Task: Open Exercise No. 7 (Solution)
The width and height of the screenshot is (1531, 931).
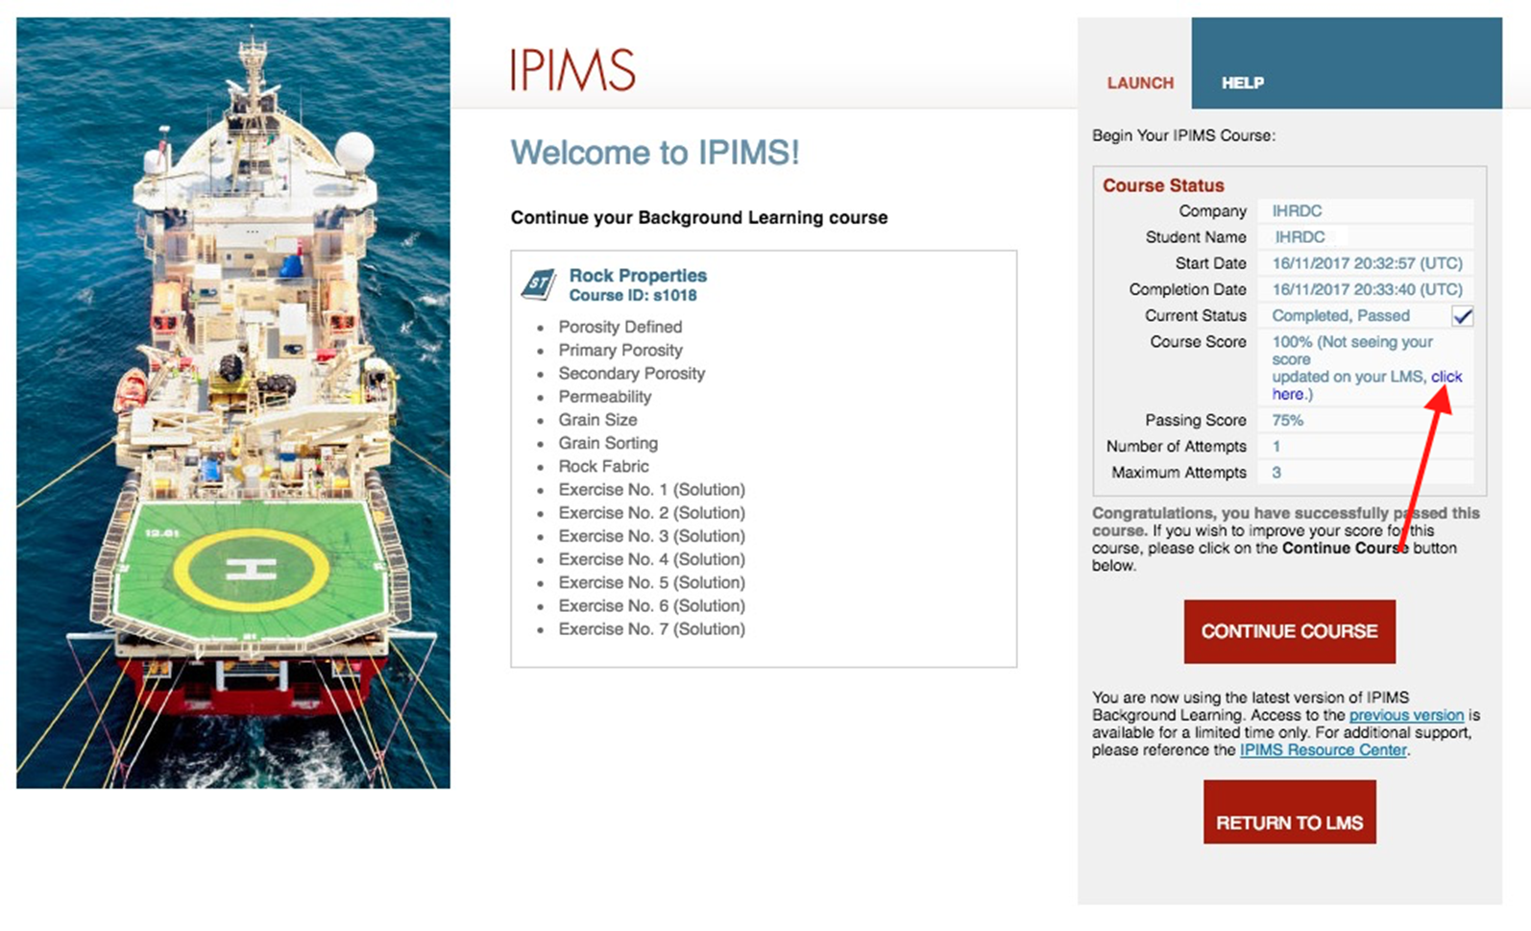Action: pyautogui.click(x=651, y=628)
